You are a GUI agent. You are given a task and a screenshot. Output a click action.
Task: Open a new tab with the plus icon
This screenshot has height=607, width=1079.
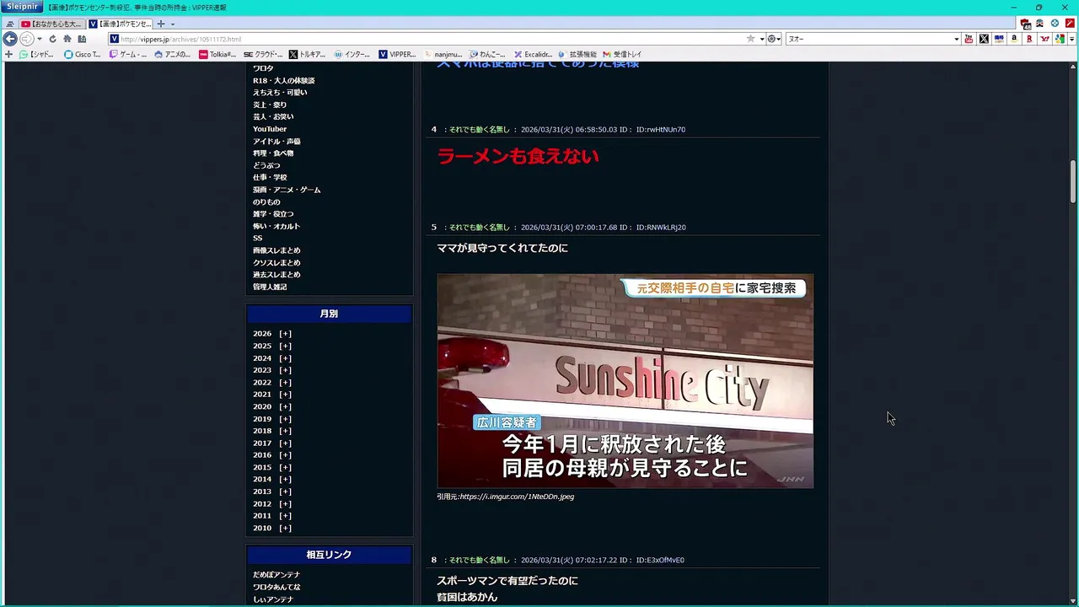click(161, 24)
